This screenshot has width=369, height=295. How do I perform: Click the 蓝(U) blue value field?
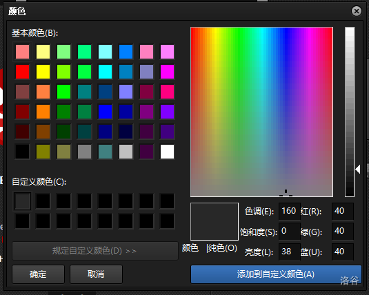coord(343,252)
